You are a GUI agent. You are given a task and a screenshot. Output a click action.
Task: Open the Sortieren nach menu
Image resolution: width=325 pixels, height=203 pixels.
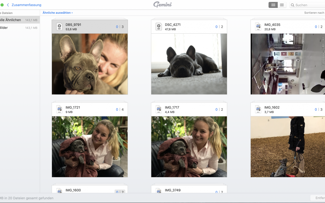[x=314, y=13]
